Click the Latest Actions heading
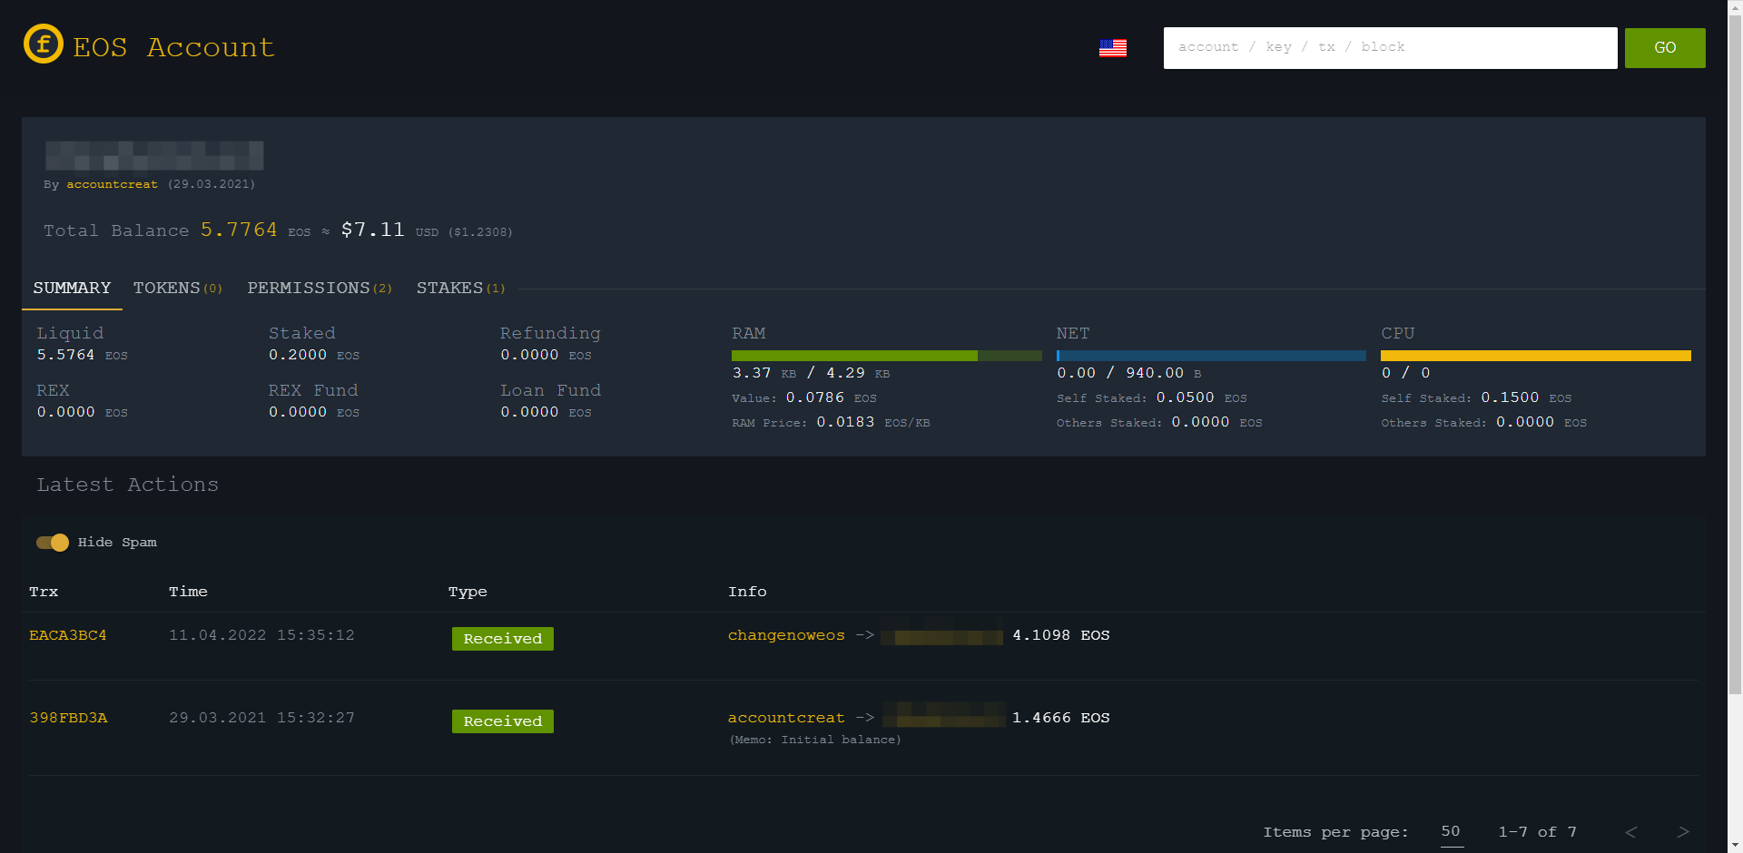This screenshot has width=1743, height=853. click(128, 485)
